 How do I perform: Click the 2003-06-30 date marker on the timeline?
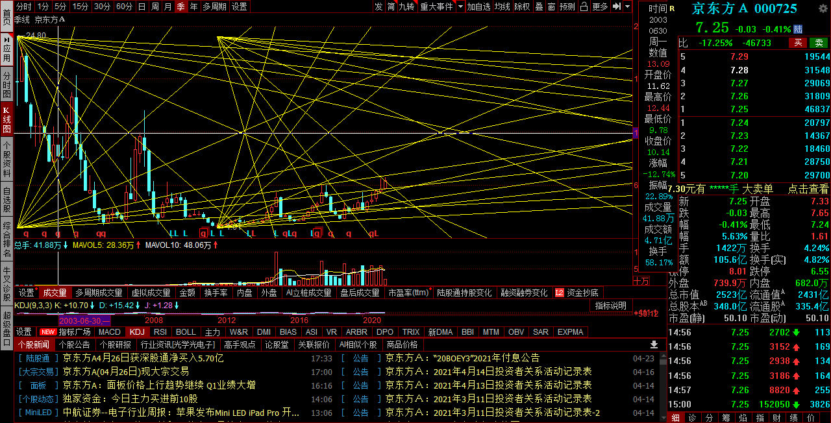[84, 320]
